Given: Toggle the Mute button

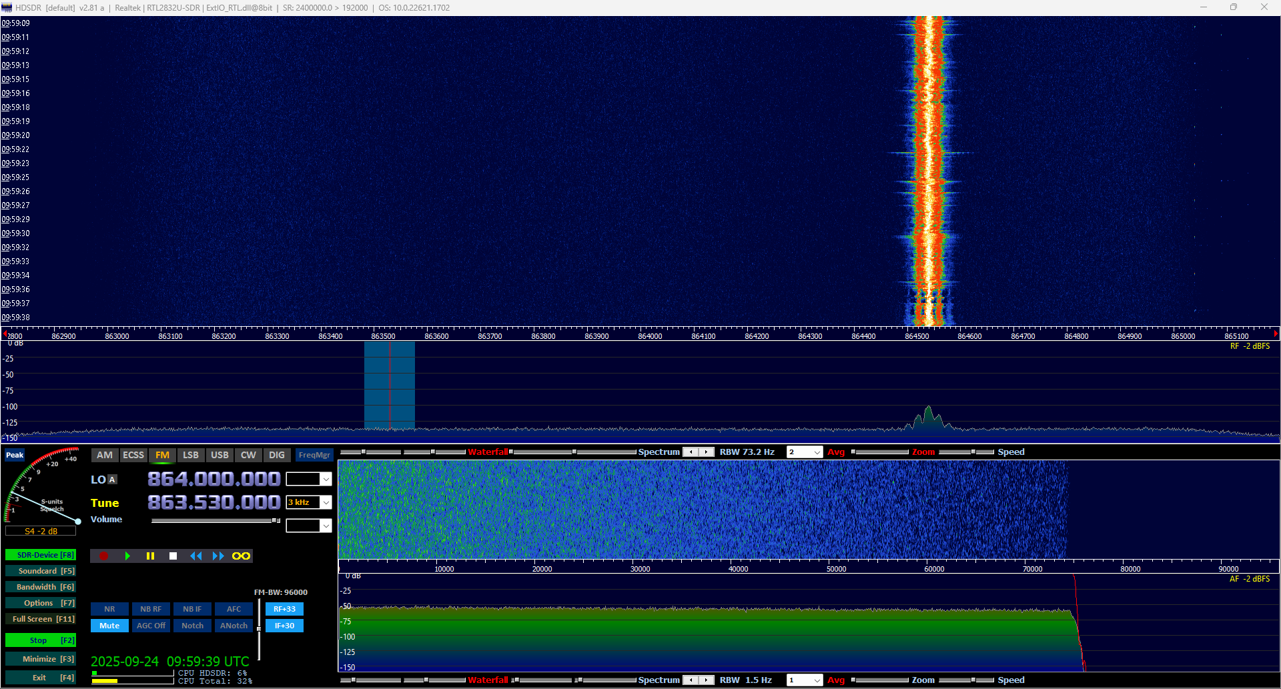Looking at the screenshot, I should pyautogui.click(x=109, y=626).
